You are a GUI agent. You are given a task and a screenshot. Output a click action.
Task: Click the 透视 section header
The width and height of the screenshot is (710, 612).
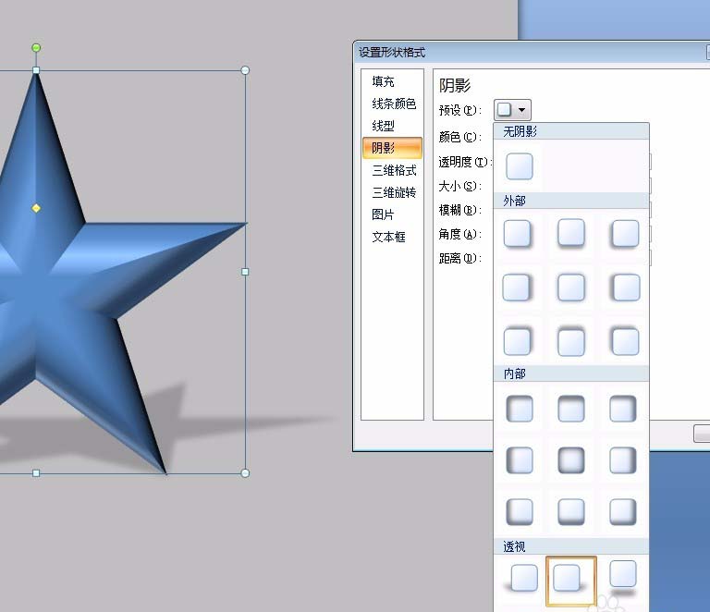(571, 546)
